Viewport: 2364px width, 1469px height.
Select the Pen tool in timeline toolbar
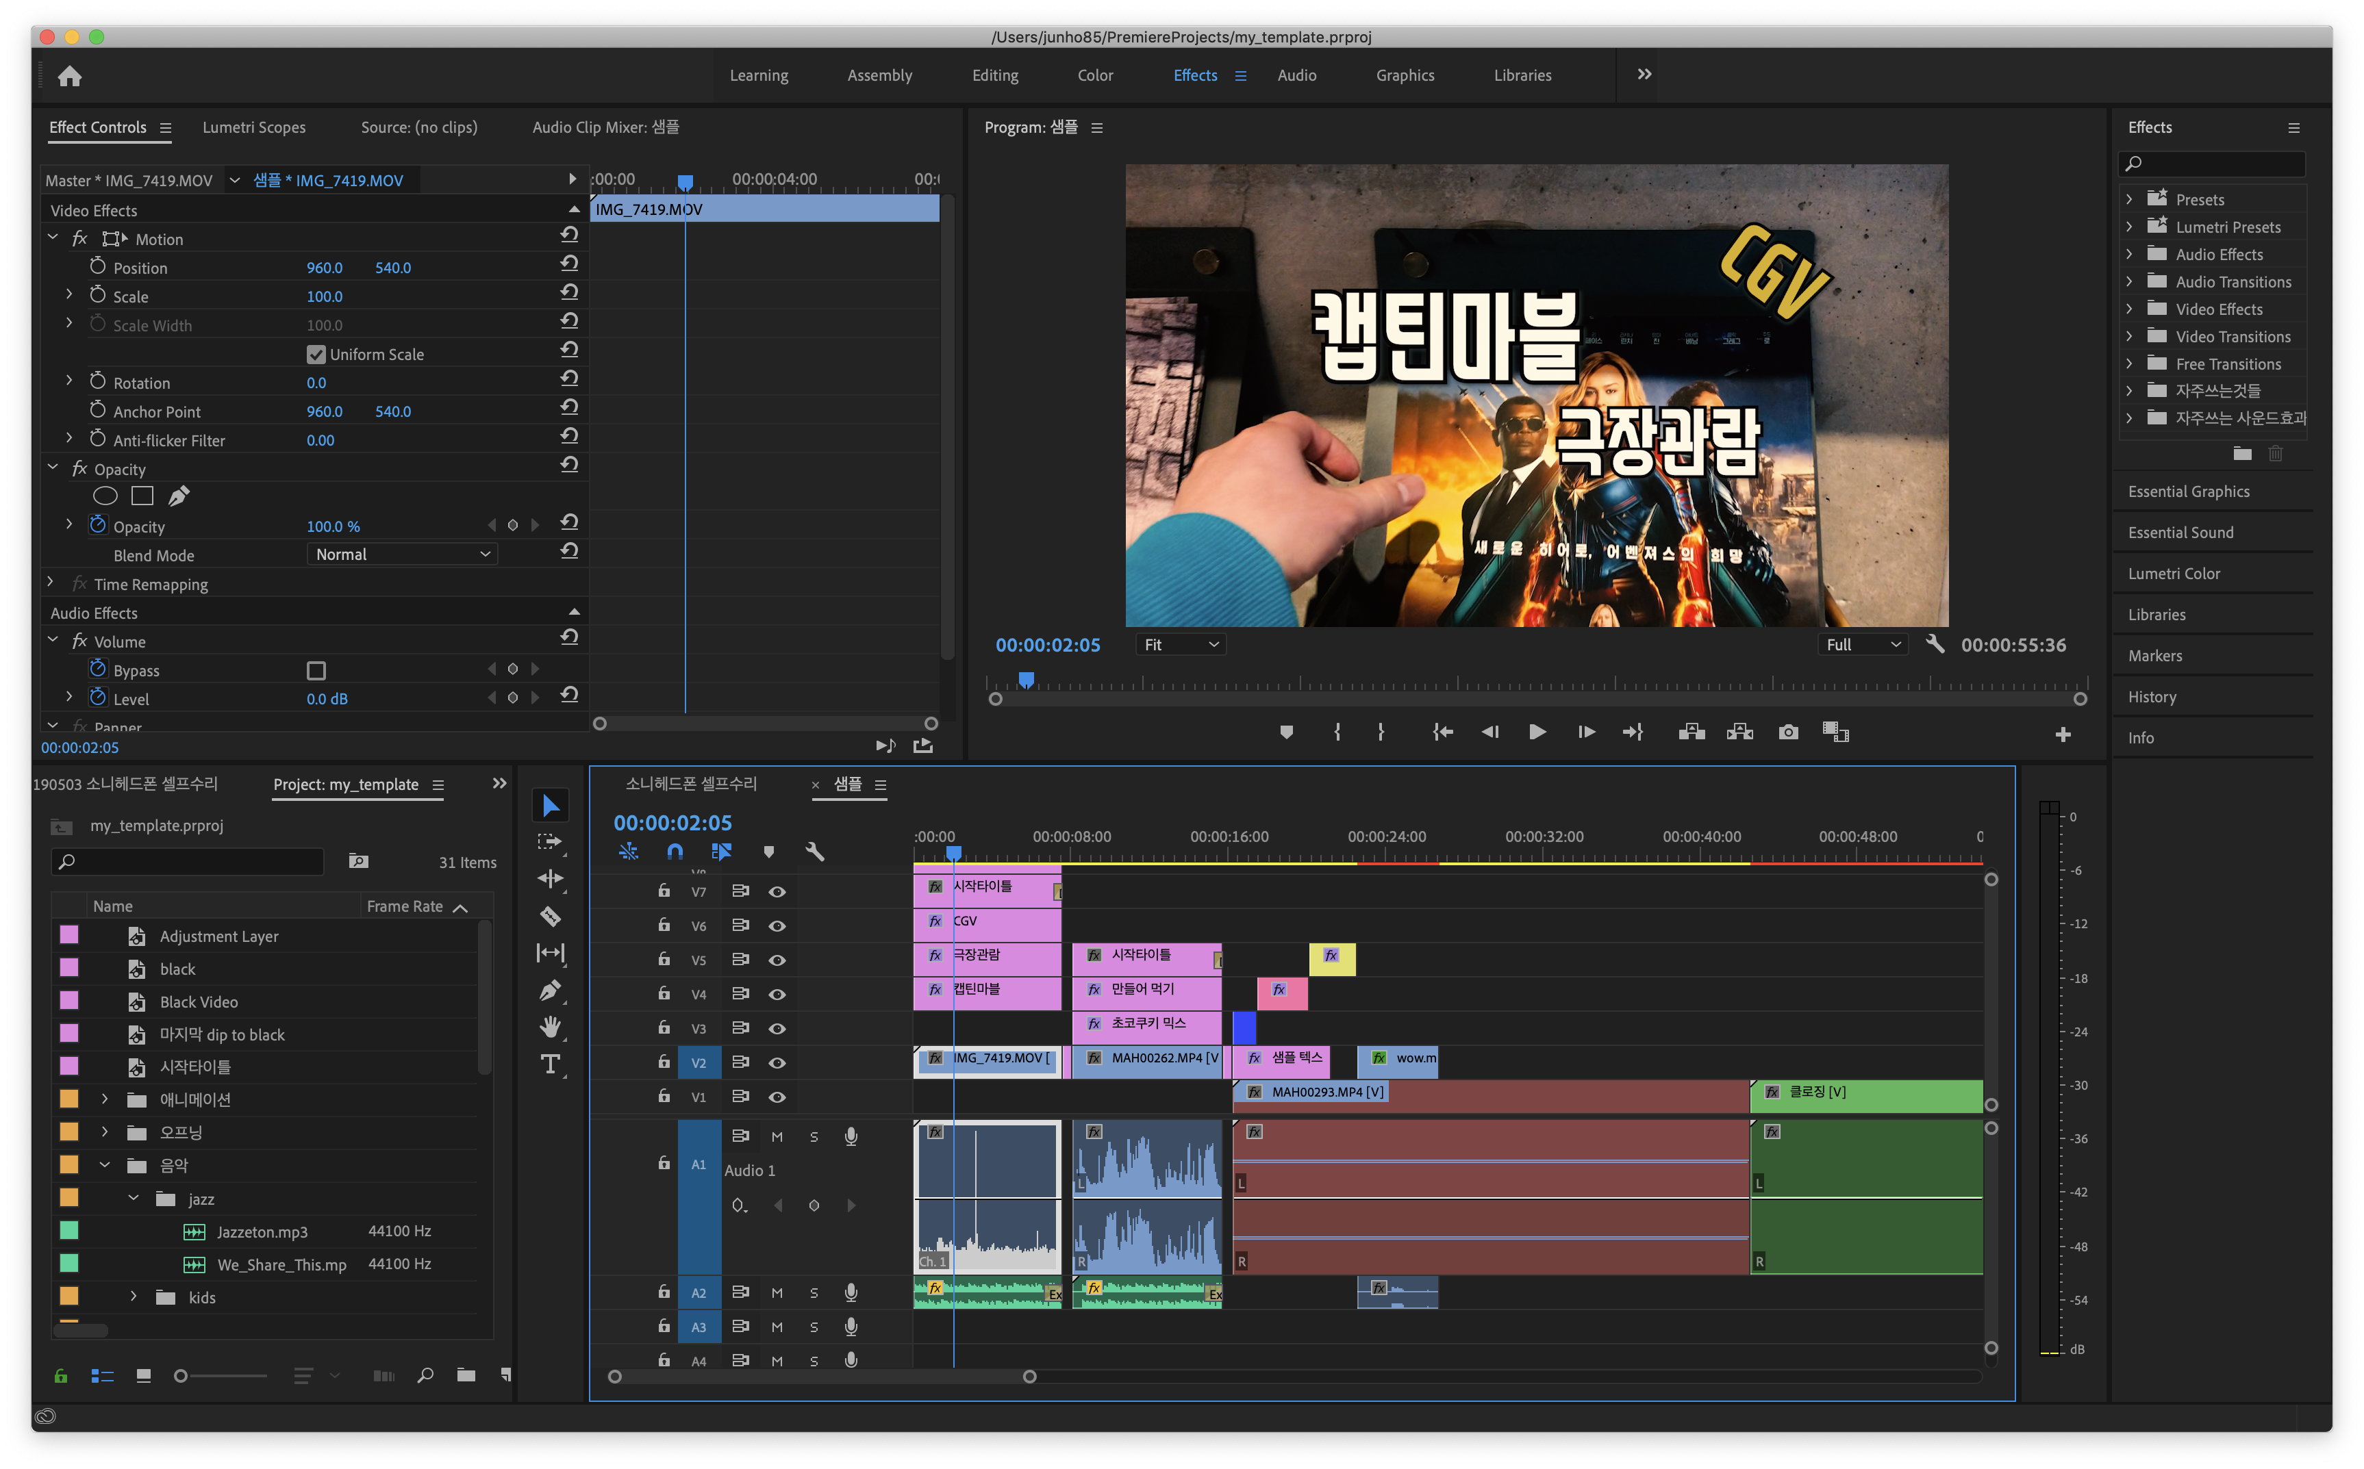(x=550, y=990)
